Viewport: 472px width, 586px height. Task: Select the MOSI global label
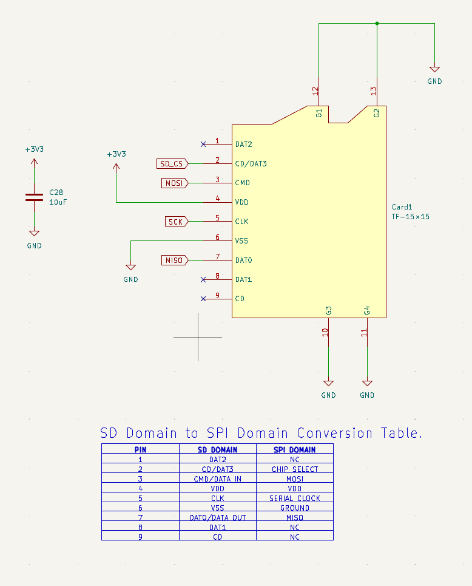(x=175, y=183)
